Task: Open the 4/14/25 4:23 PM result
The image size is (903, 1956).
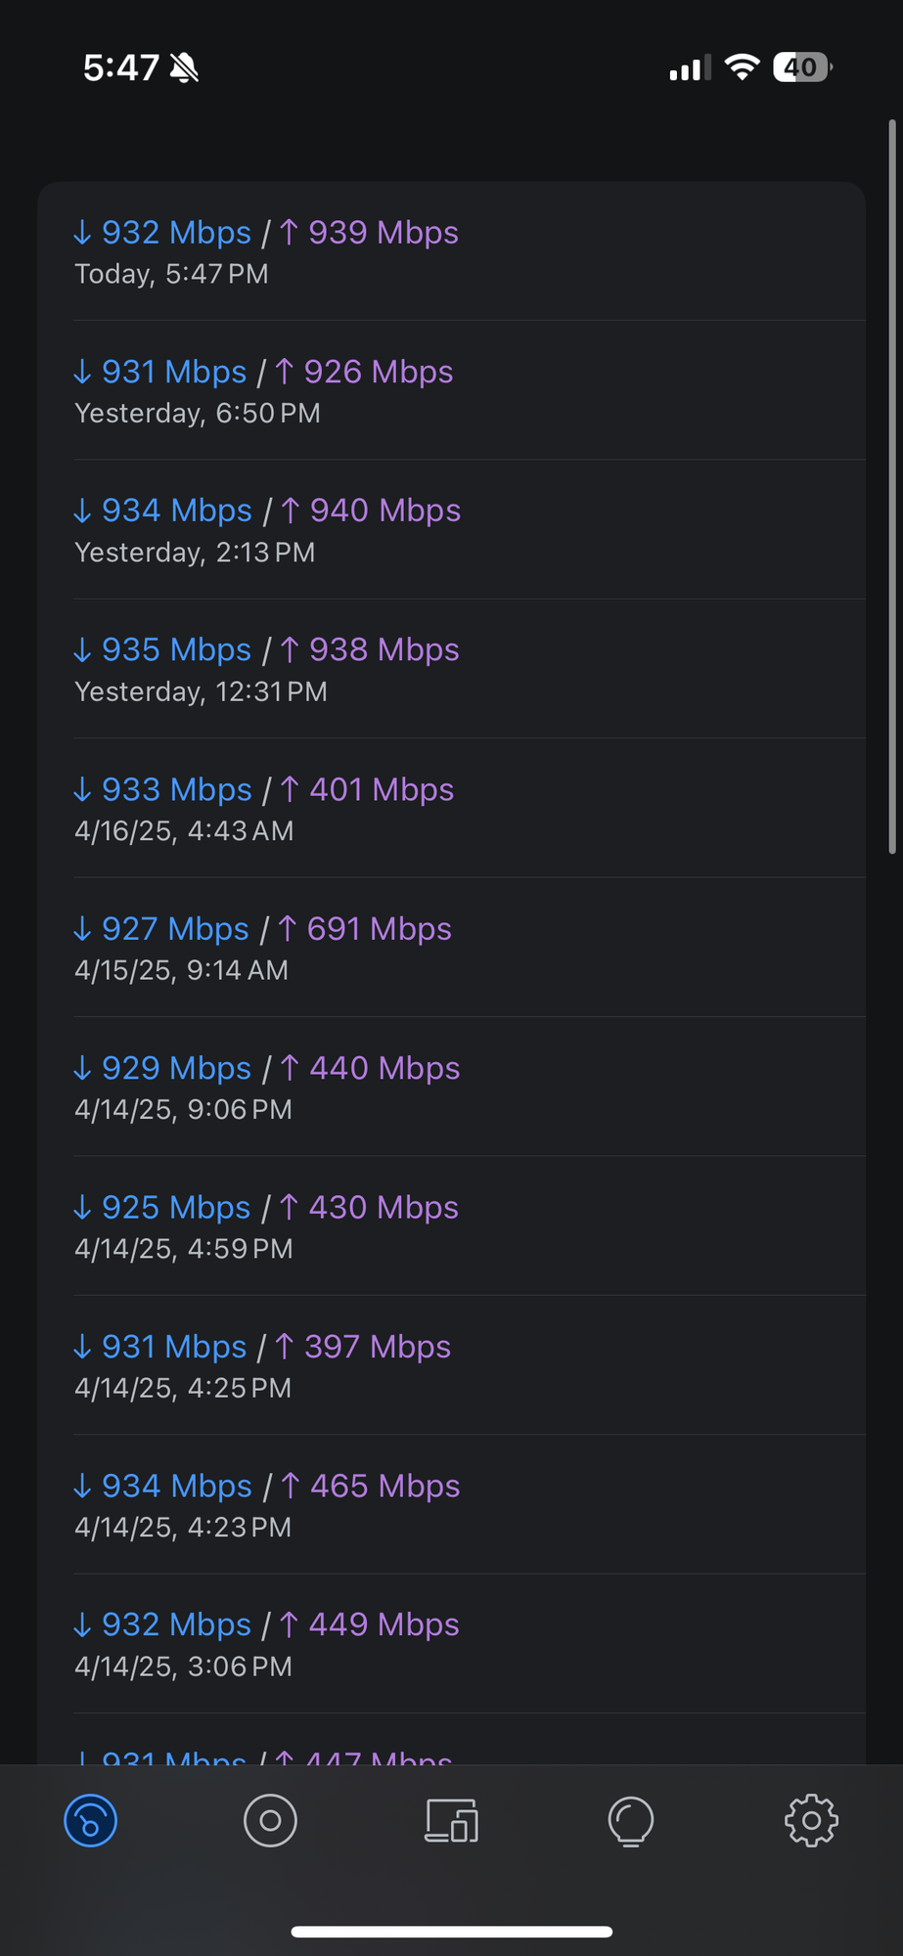Action: (x=451, y=1505)
